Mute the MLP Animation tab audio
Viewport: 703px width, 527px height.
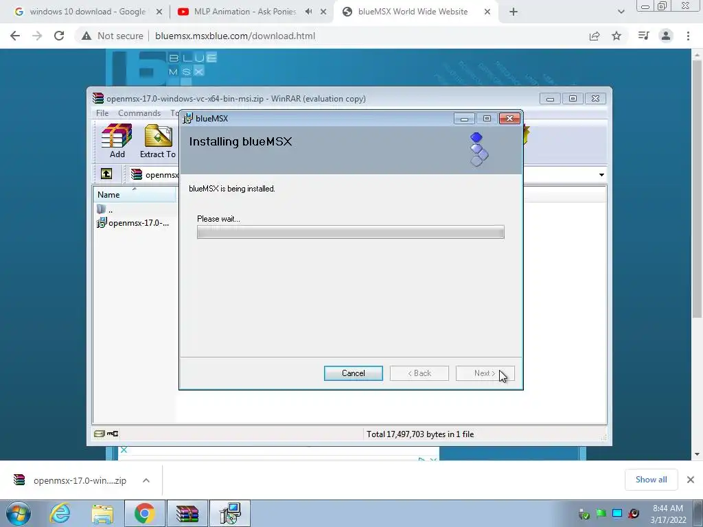point(308,12)
